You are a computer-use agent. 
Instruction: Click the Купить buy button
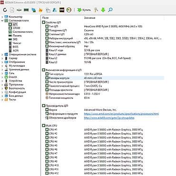[84, 10]
